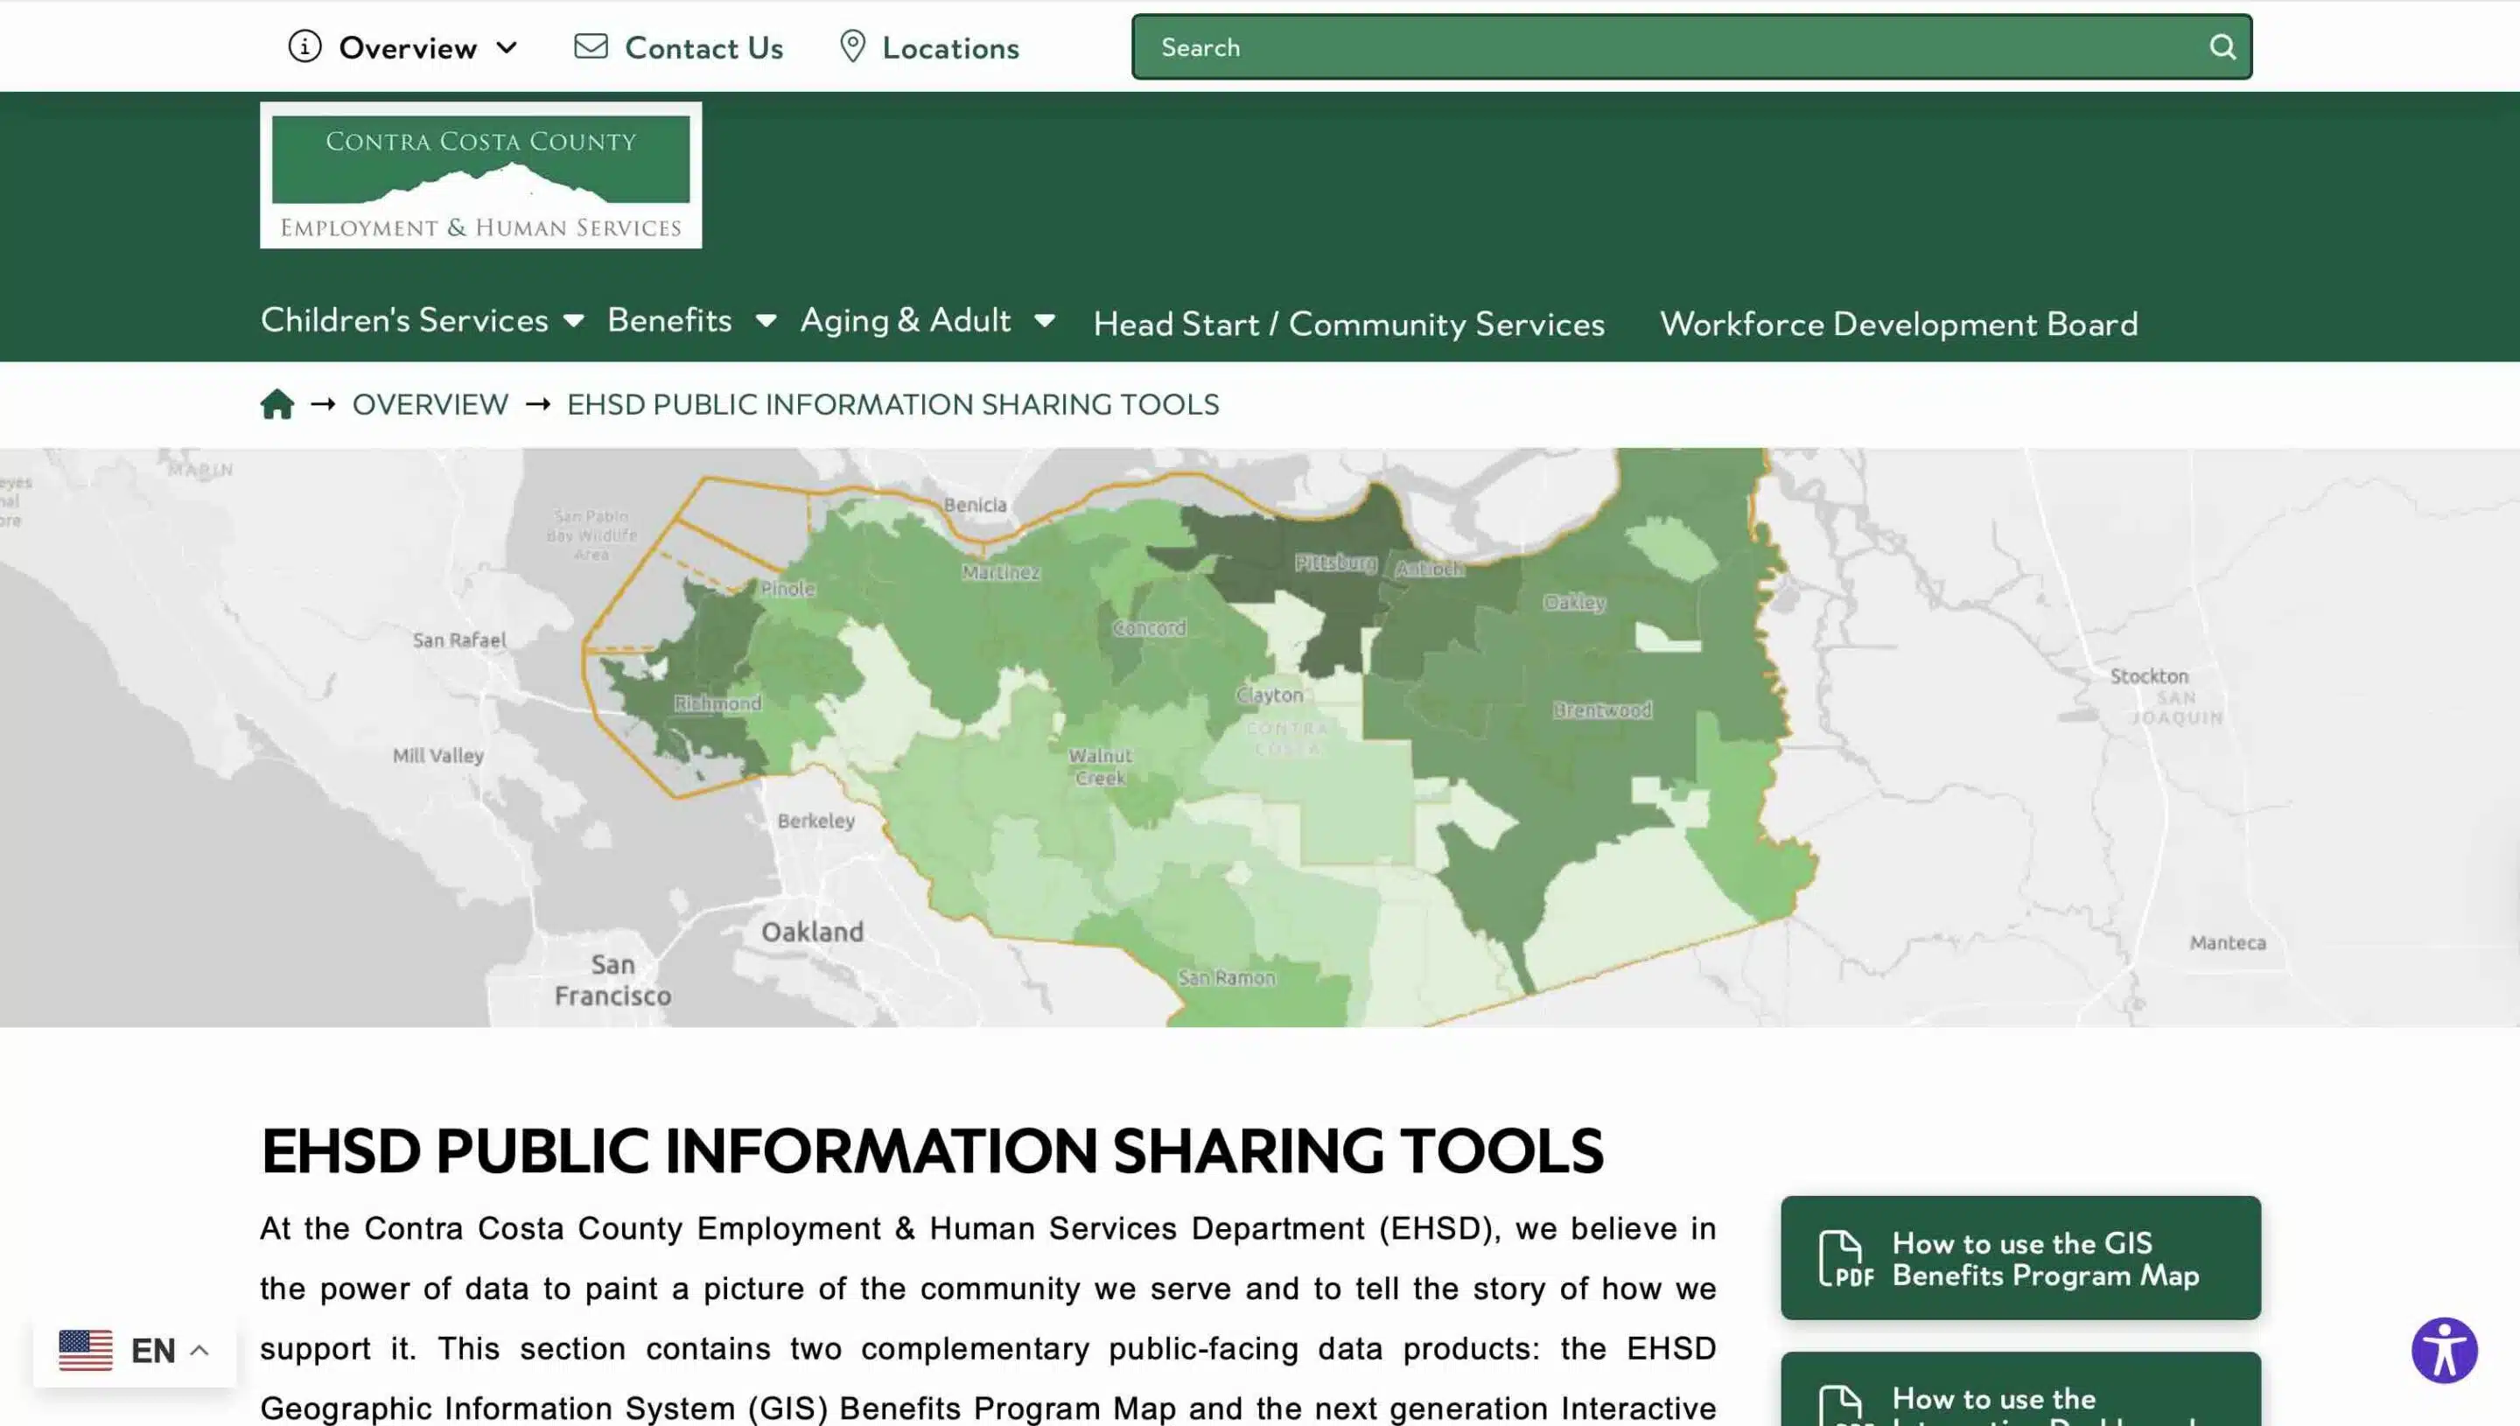
Task: Open the EN language selector caret
Action: (199, 1350)
